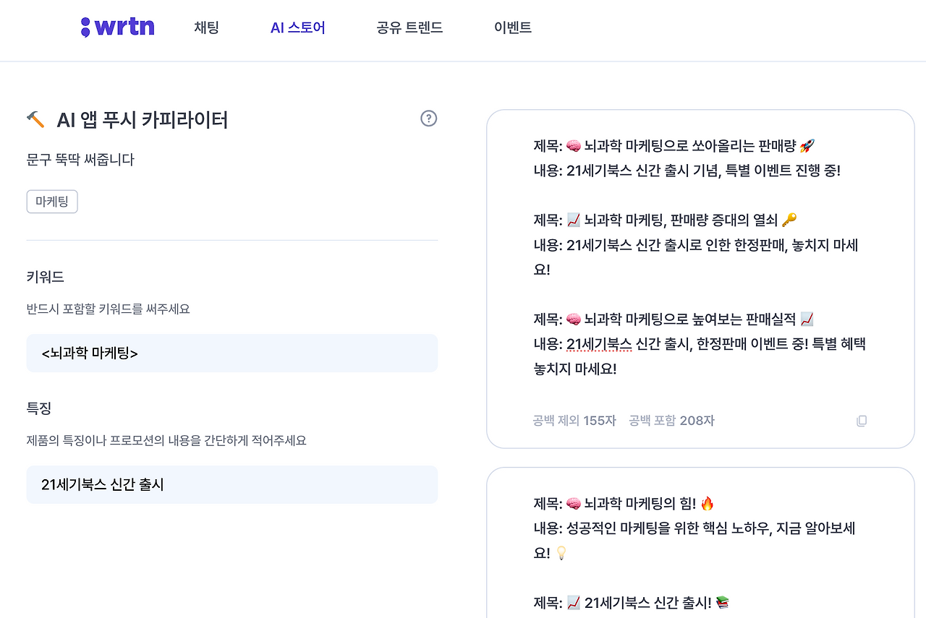Viewport: 926px width, 618px height.
Task: Open the 이벤트 page
Action: coord(513,26)
